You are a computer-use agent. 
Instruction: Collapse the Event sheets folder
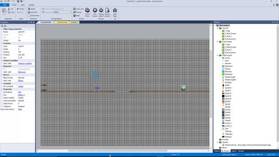tap(218, 42)
